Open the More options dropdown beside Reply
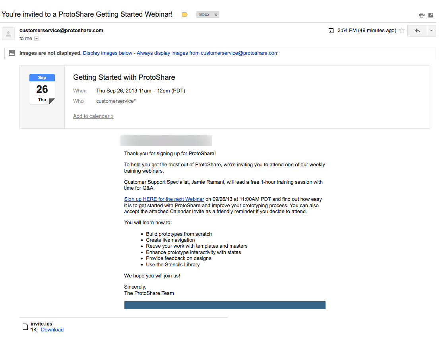This screenshot has height=337, width=440. (x=431, y=31)
